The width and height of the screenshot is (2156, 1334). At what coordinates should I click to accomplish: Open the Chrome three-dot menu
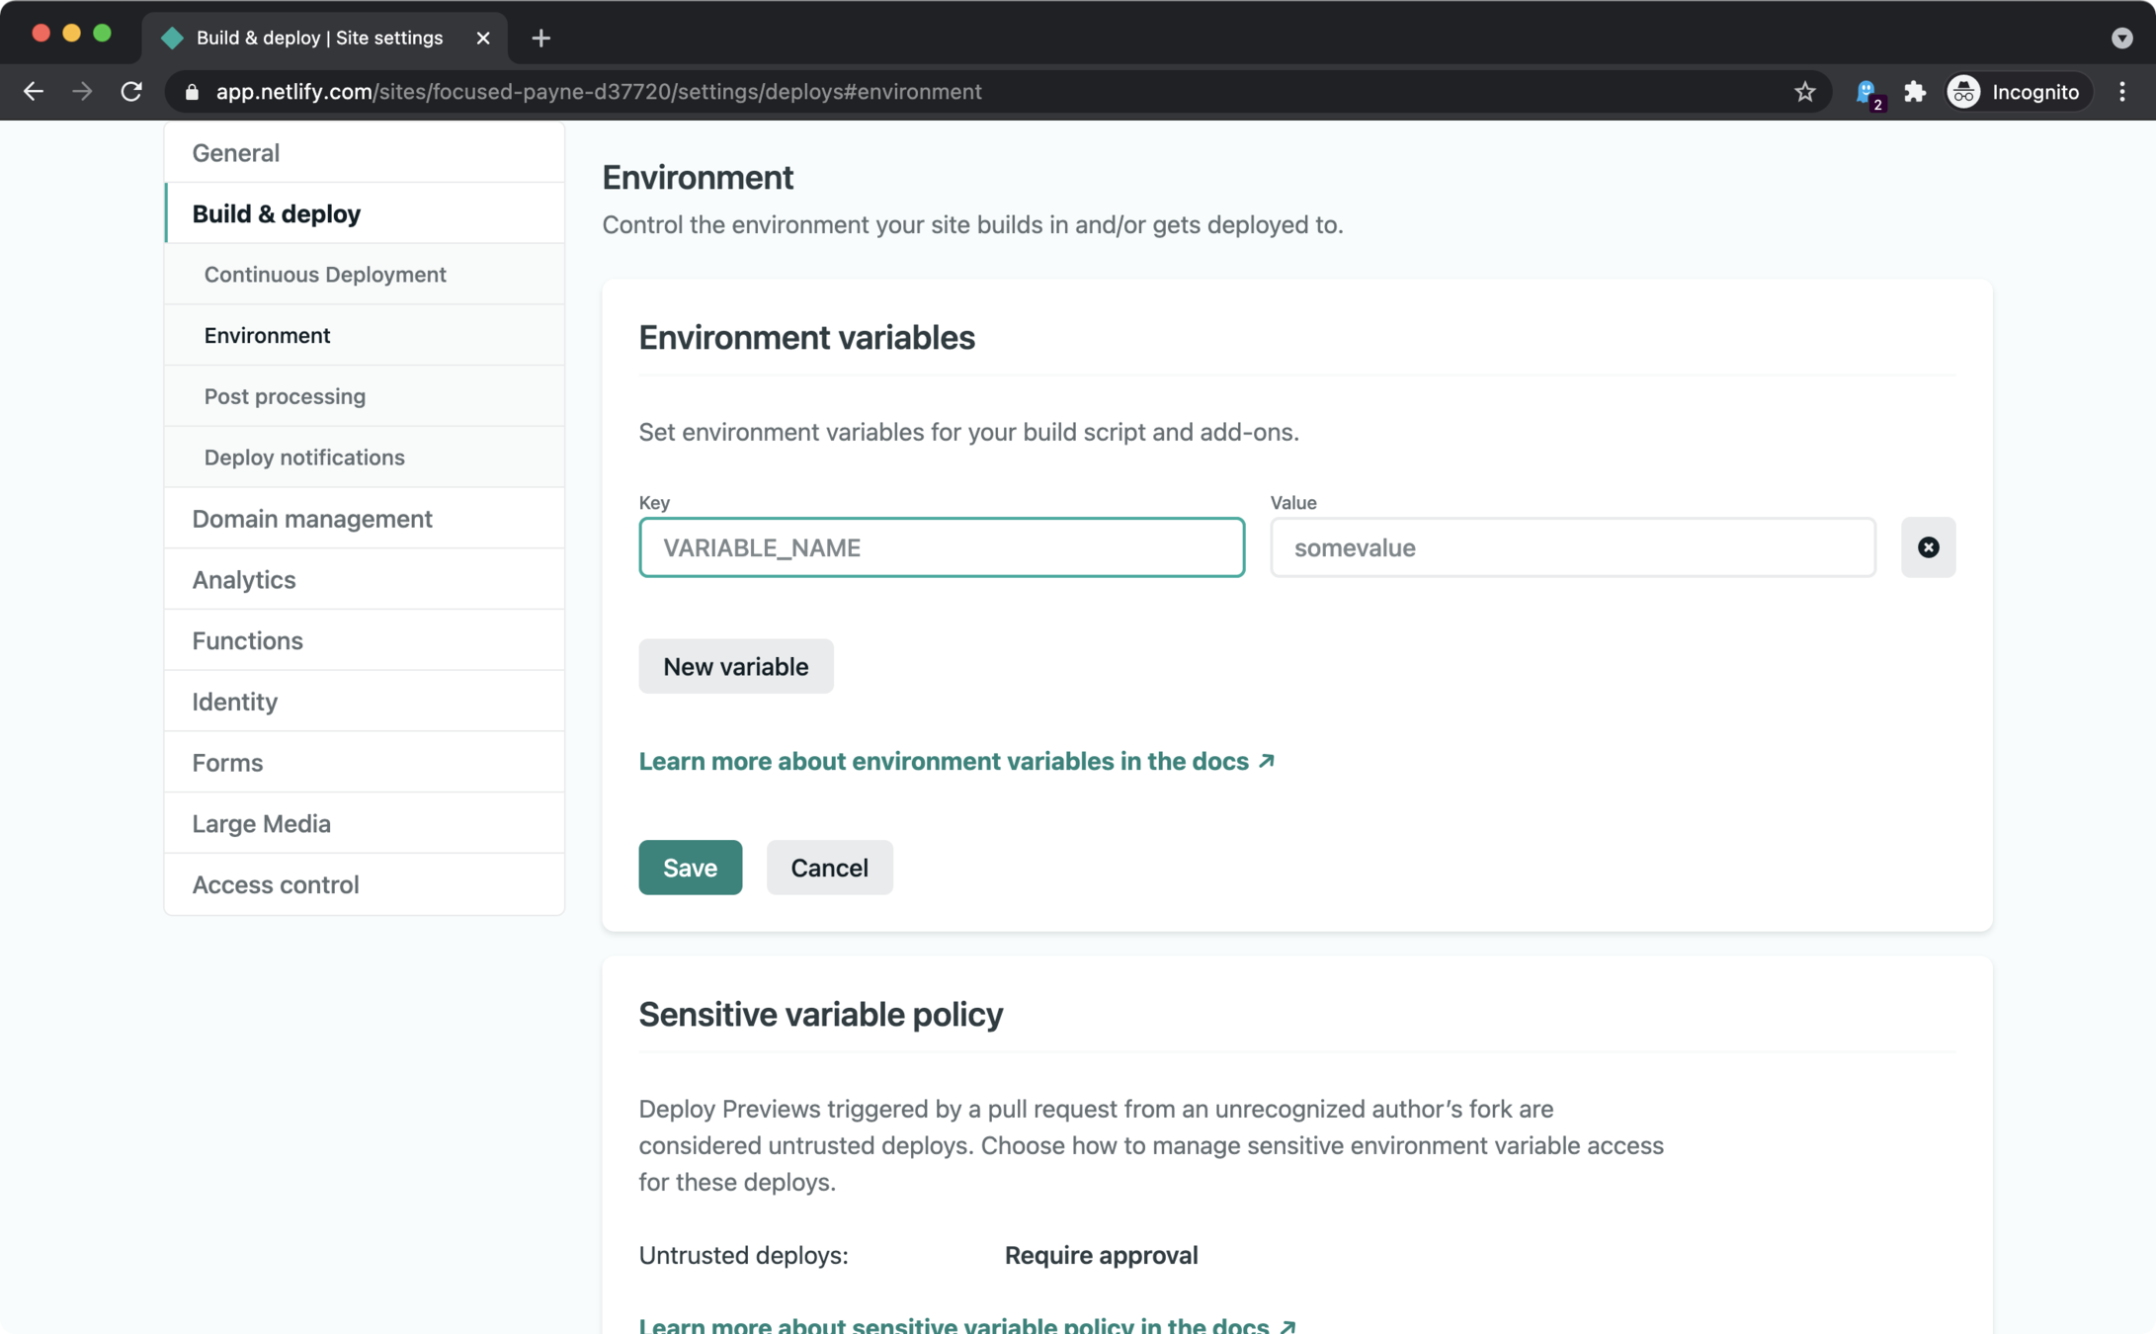coord(2121,92)
